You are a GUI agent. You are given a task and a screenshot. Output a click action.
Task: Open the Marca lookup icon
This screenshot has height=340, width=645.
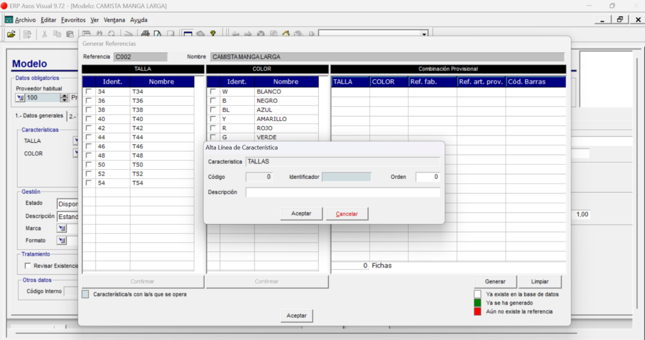[x=62, y=228]
